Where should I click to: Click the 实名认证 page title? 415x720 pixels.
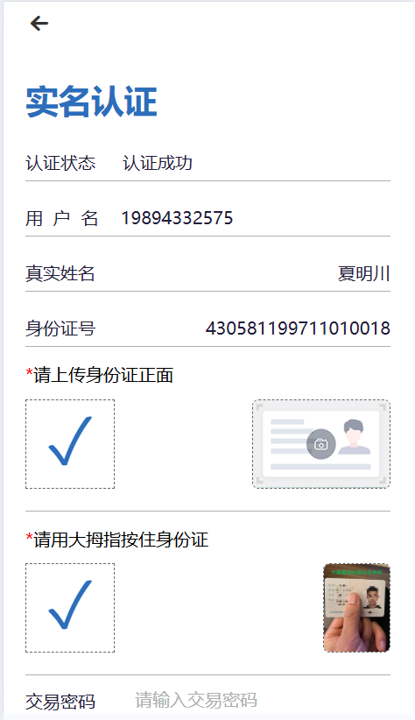coord(91,102)
